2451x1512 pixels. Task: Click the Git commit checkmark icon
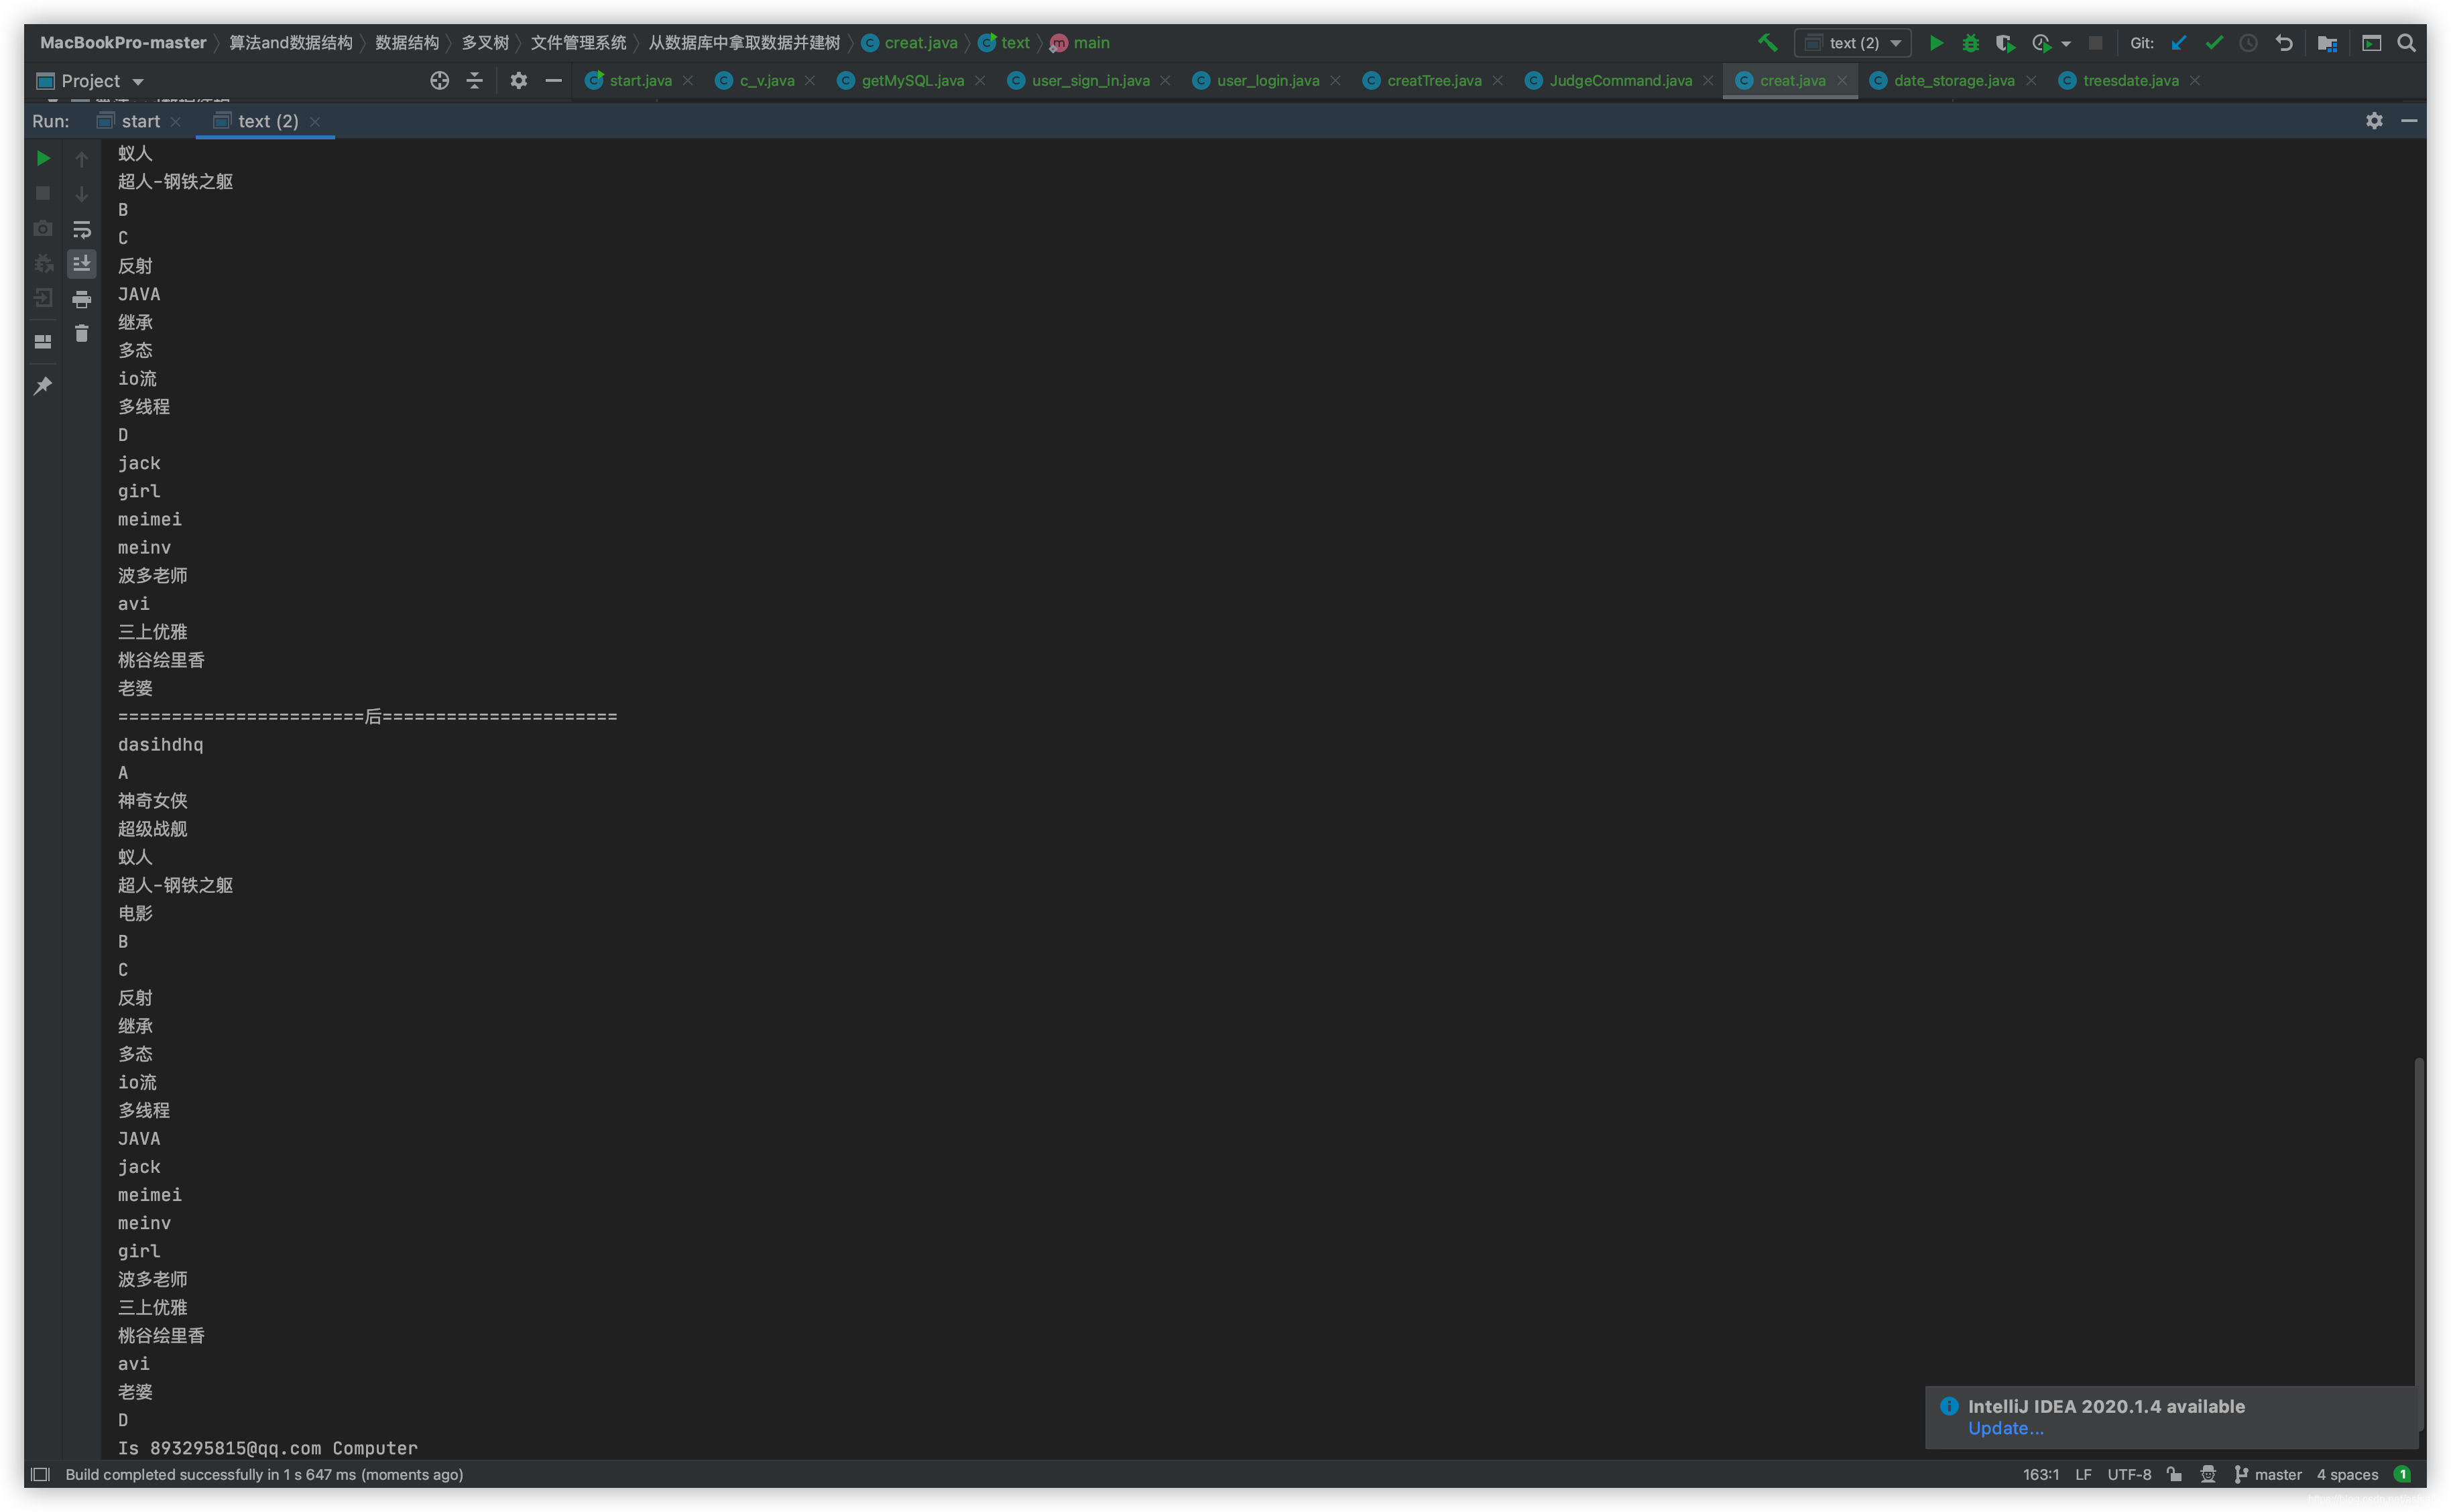(2214, 43)
